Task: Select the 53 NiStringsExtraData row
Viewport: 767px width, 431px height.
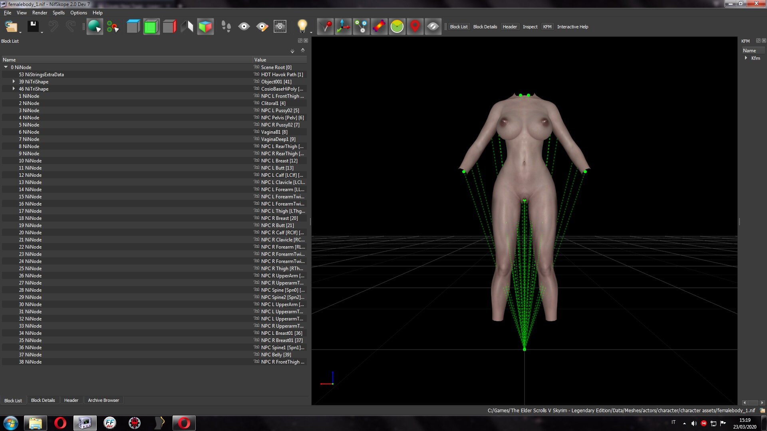Action: coord(155,75)
